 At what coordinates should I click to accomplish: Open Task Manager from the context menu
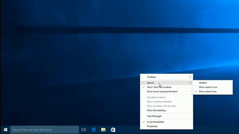click(167, 116)
